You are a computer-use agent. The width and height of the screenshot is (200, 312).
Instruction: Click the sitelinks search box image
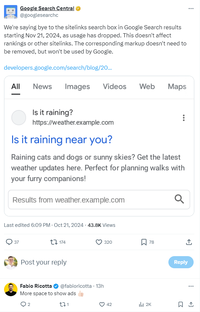coord(99,146)
